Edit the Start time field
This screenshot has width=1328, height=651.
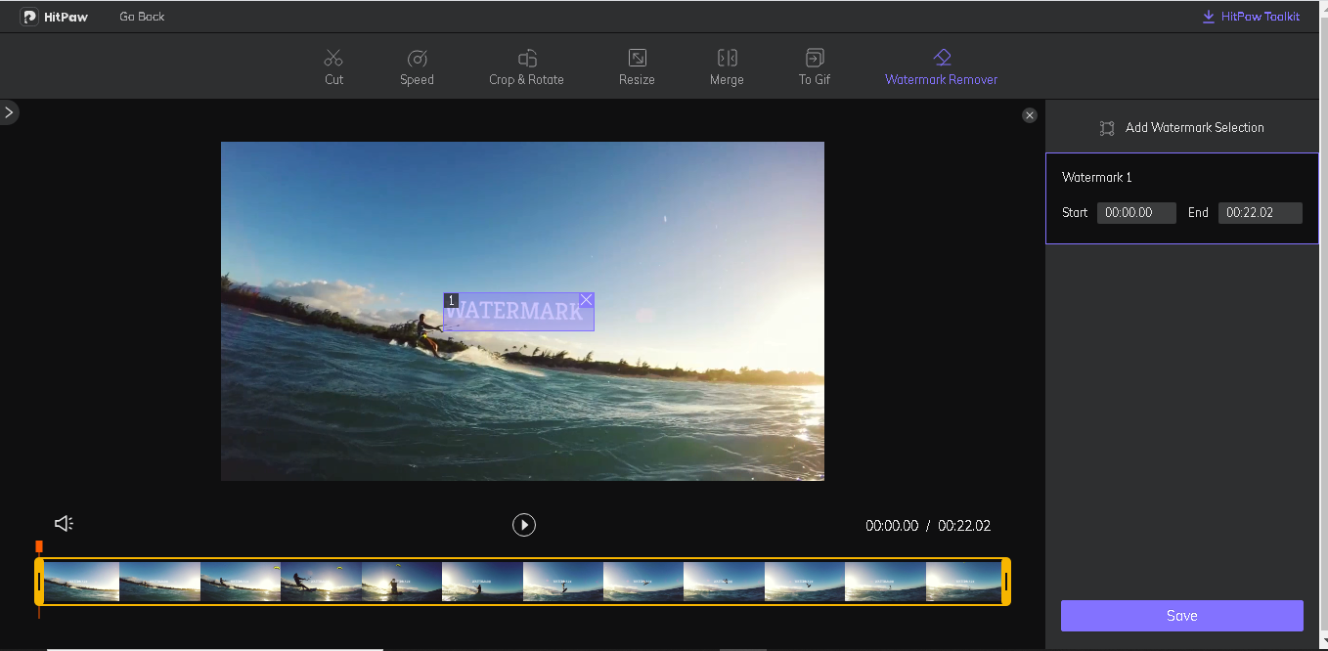1135,212
